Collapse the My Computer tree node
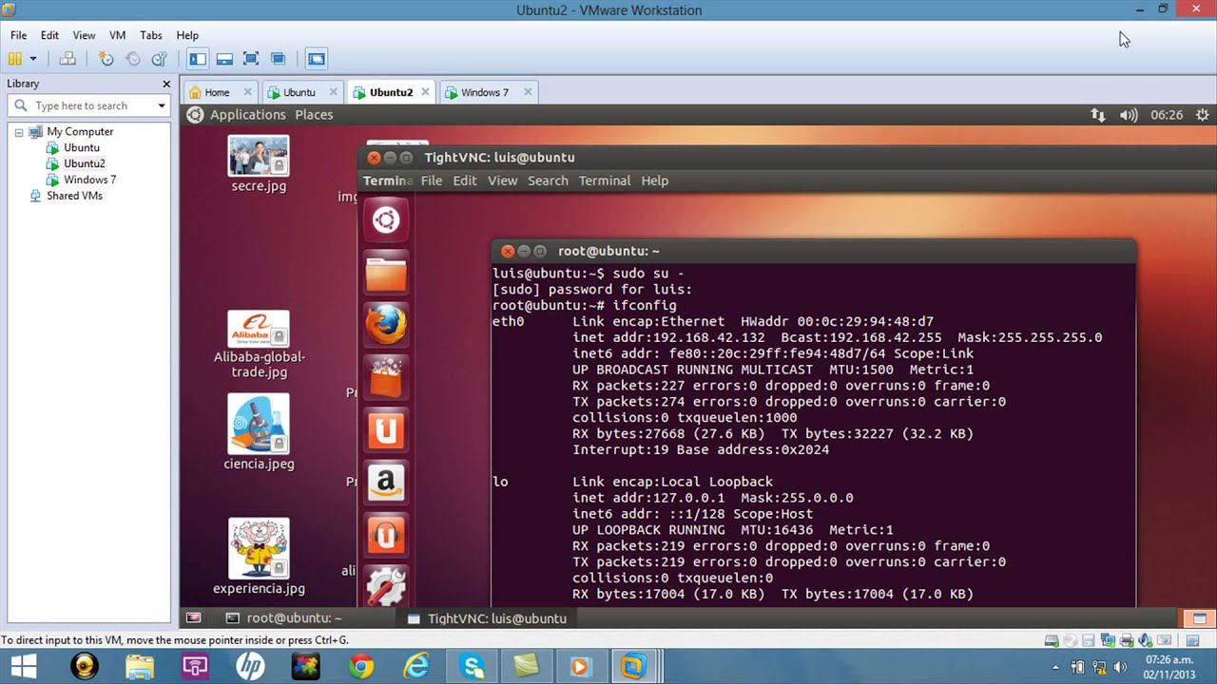Screen dimensions: 1217x684 point(18,132)
